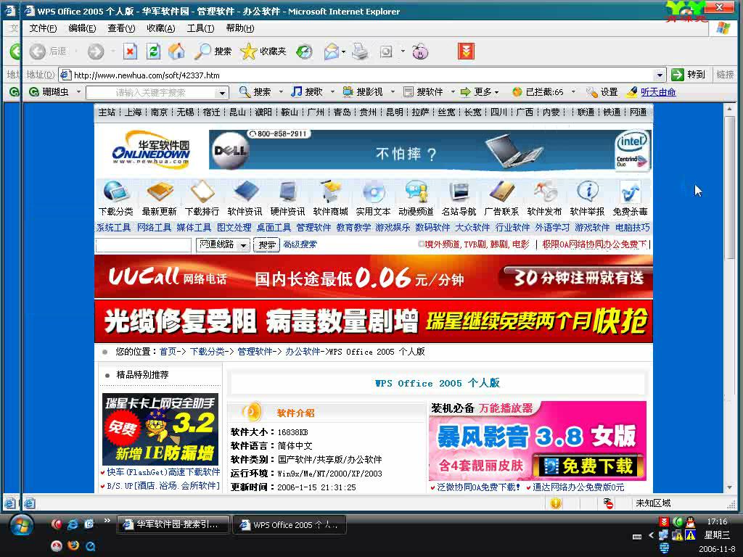Open the 文件(F) menu
Image resolution: width=743 pixels, height=557 pixels.
click(43, 28)
